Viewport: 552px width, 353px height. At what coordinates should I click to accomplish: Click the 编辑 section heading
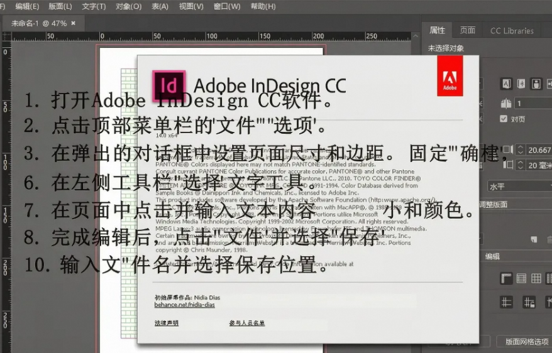[492, 256]
